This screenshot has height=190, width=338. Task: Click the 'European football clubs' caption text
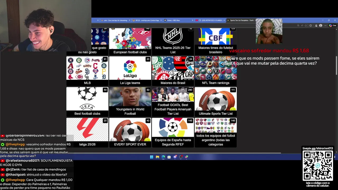click(130, 52)
